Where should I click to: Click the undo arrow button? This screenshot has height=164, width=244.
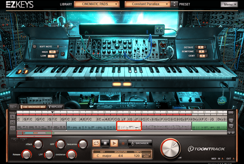[15, 140]
